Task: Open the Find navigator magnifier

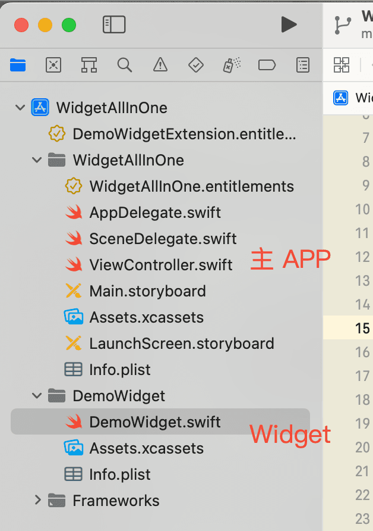Action: tap(124, 65)
